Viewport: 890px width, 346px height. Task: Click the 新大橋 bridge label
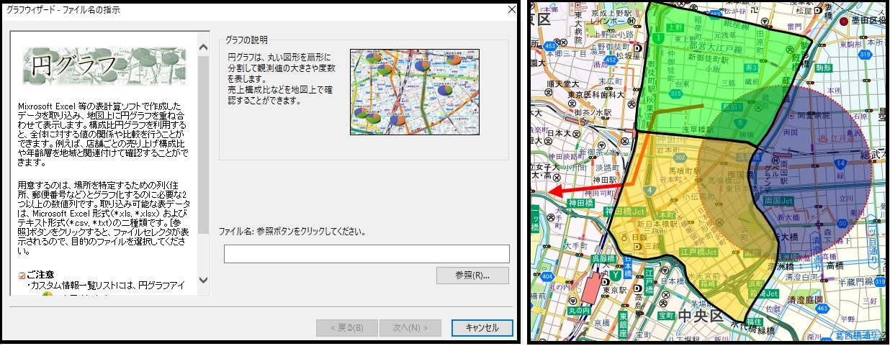point(785,237)
